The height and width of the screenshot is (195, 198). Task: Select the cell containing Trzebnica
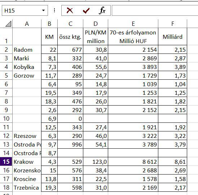27,187
